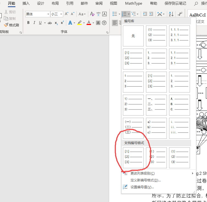Screen dimensions: 207x202
Task: Click the text effects blue A icon
Action: tap(70, 23)
